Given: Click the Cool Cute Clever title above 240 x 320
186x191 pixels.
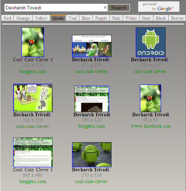Looking at the screenshot, I should click(33, 60).
